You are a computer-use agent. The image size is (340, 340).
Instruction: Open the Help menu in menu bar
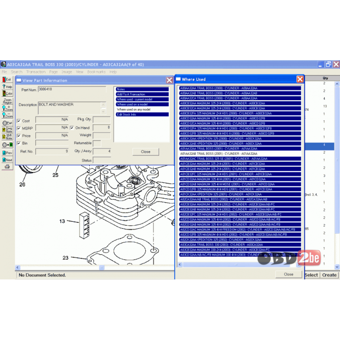[x=113, y=72]
